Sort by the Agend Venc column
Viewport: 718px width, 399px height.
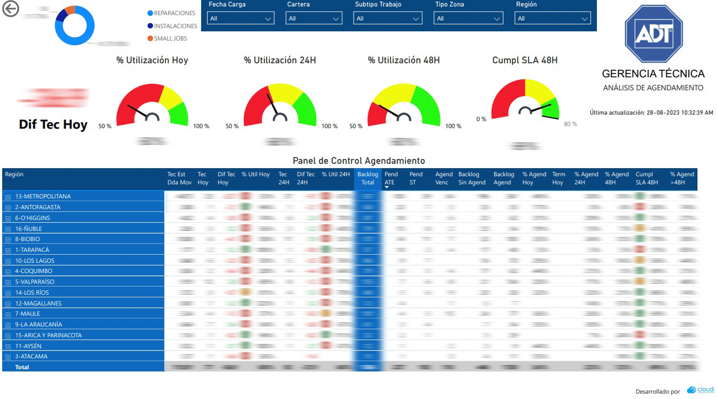(444, 178)
